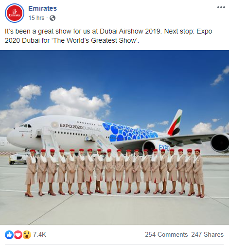Open the Emirates profile picture
Viewport: 229px width, 245px height.
[15, 13]
